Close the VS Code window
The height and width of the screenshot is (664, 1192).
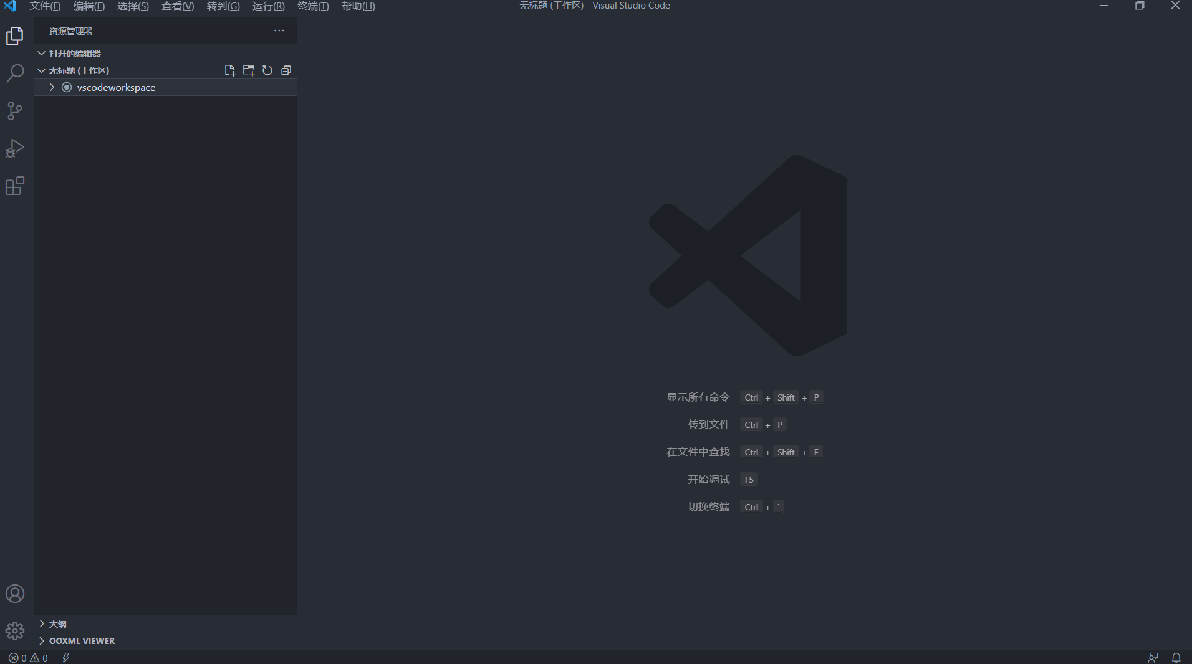click(1175, 6)
